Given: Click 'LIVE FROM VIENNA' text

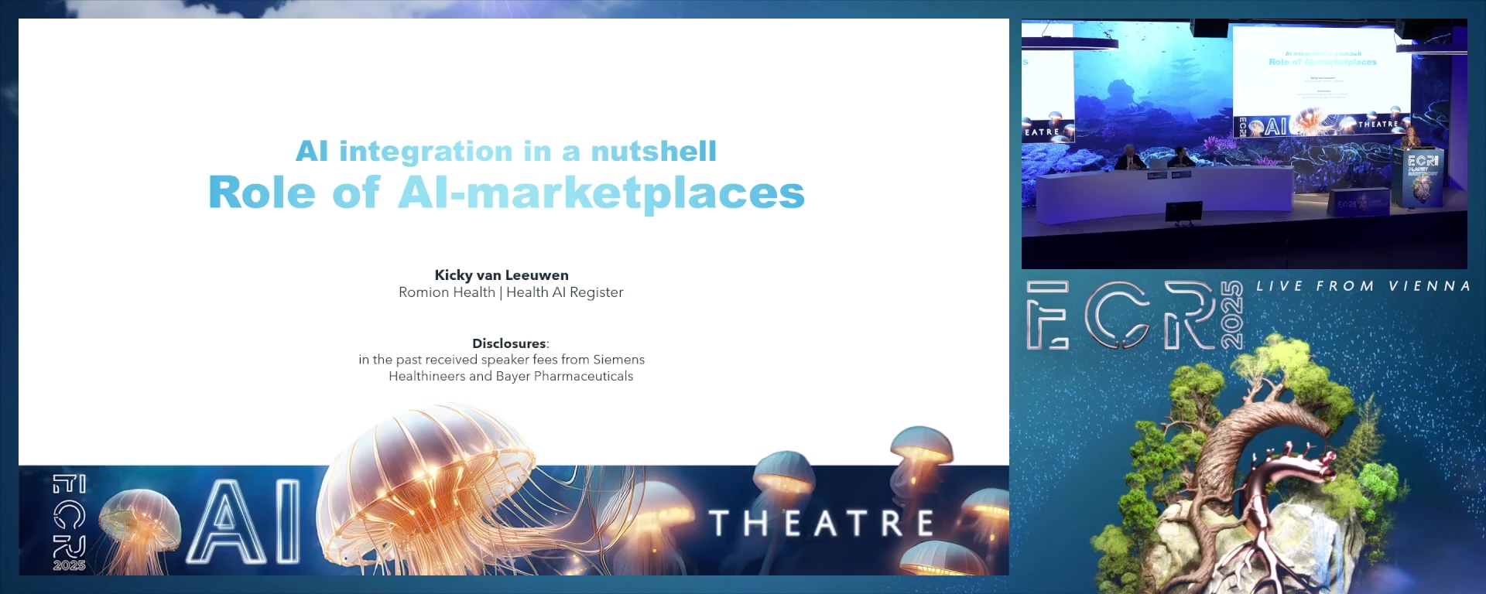Looking at the screenshot, I should (1363, 286).
